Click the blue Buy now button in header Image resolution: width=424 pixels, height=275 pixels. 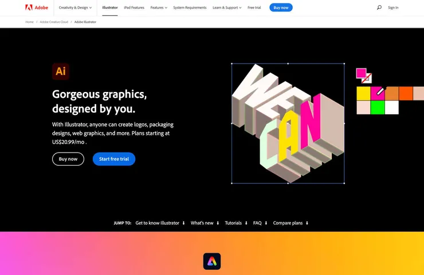point(281,7)
